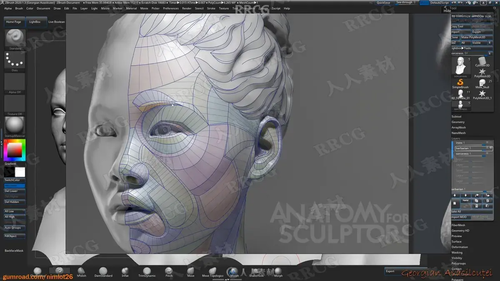
Task: Choose the Move brush
Action: [x=190, y=272]
